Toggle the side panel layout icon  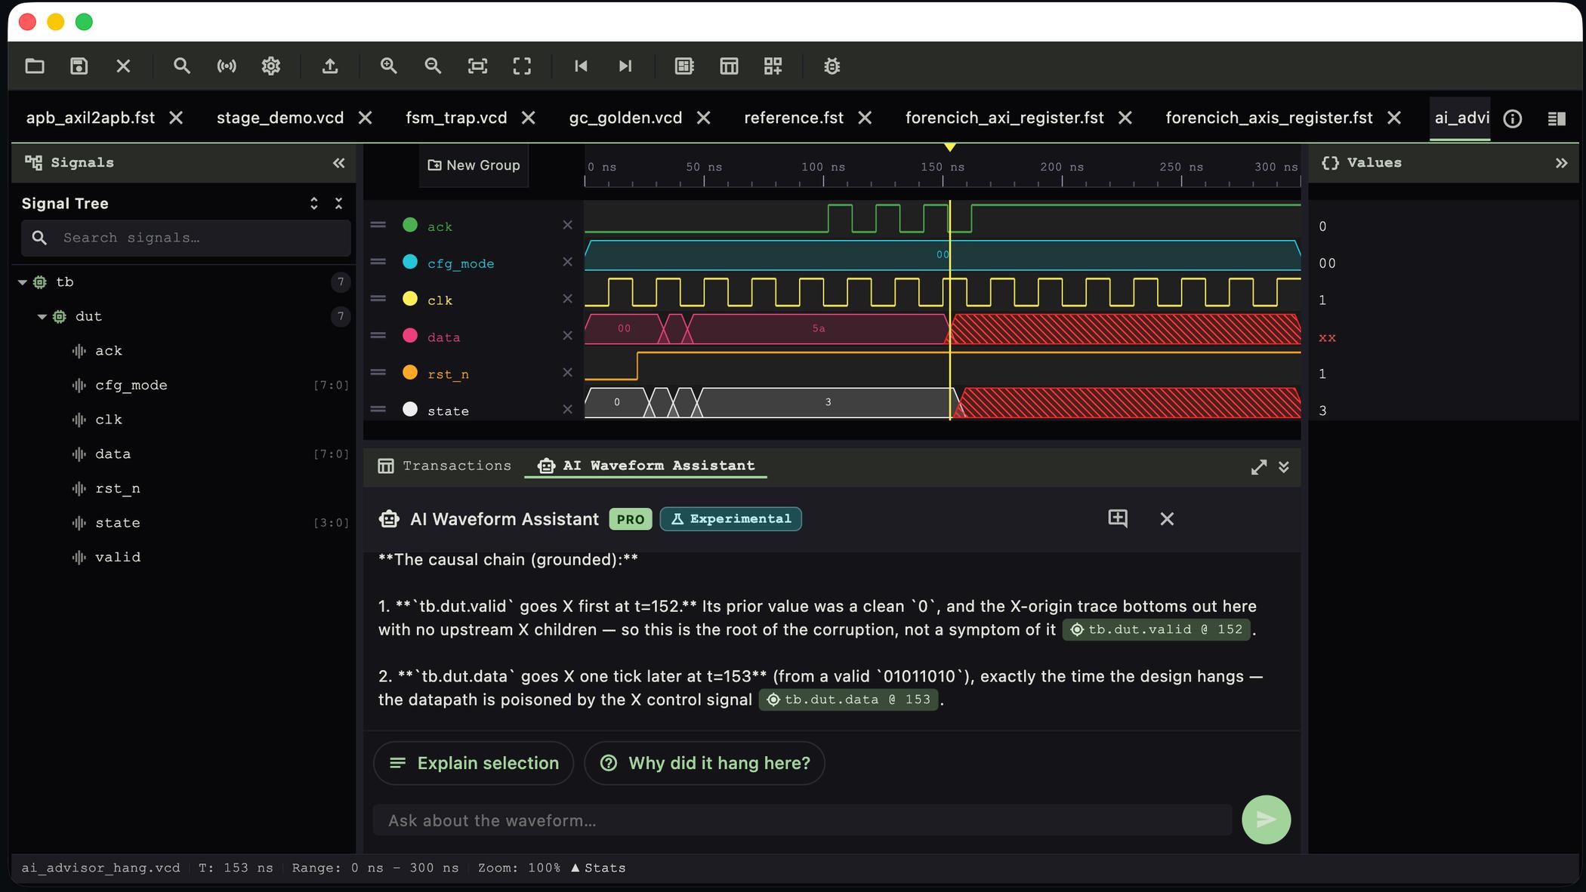click(1557, 118)
